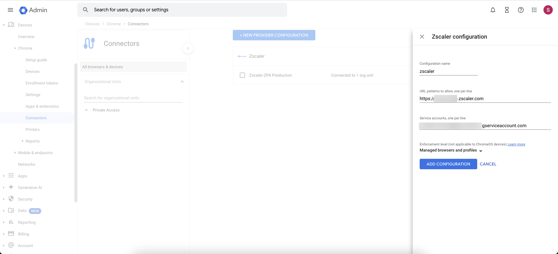This screenshot has width=558, height=254.
Task: Open the help question mark icon
Action: tap(521, 10)
